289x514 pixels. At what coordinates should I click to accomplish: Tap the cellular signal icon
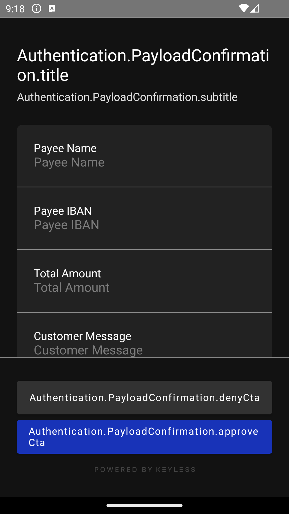tap(255, 9)
